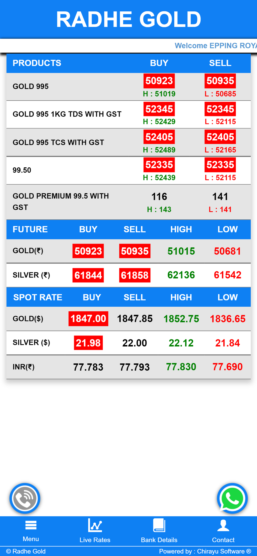Image resolution: width=257 pixels, height=556 pixels.
Task: Open the Contact person icon
Action: click(223, 525)
